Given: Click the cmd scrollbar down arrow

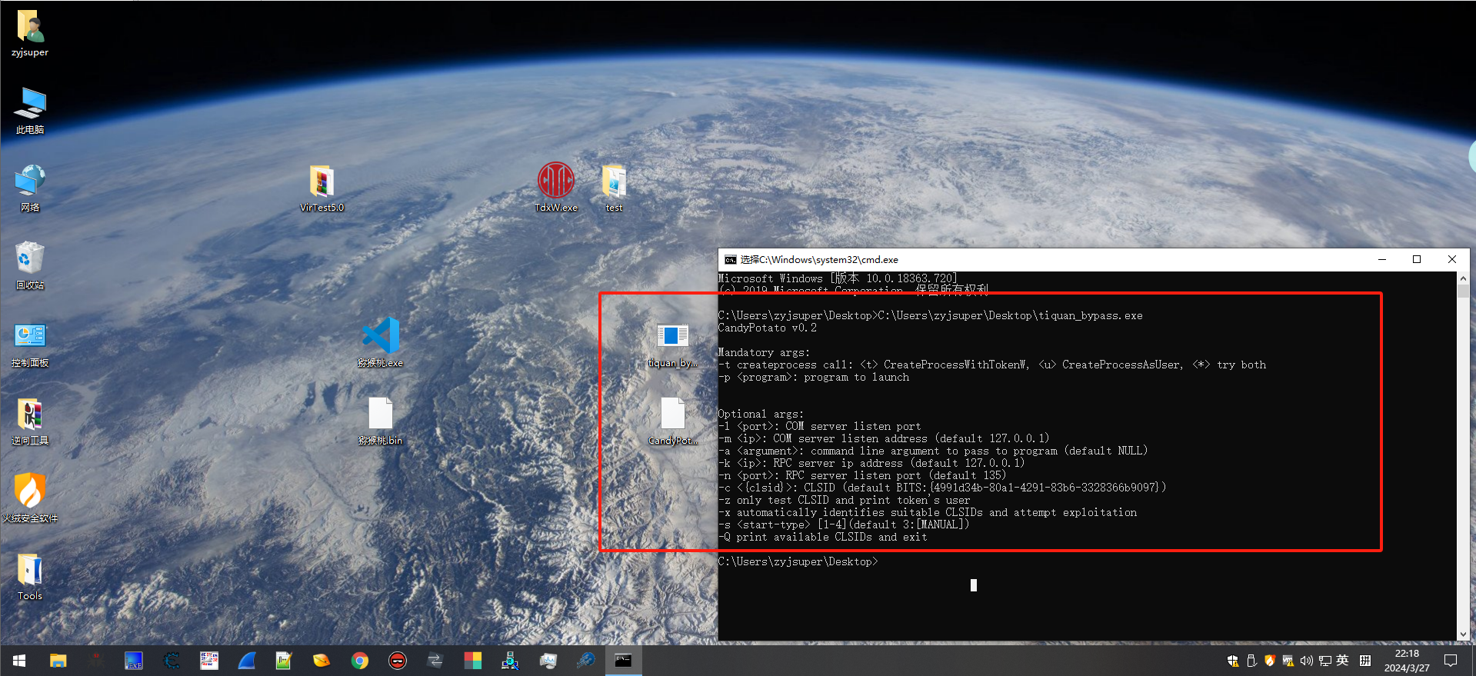Looking at the screenshot, I should [x=1463, y=634].
